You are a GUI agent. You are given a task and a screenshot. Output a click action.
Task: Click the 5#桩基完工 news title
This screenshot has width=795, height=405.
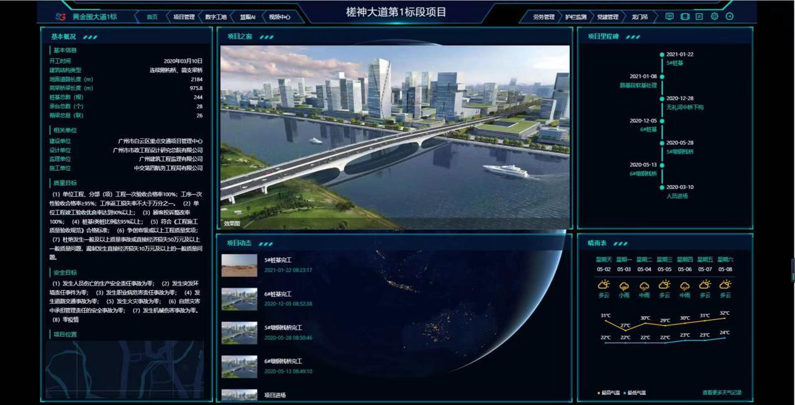click(278, 260)
